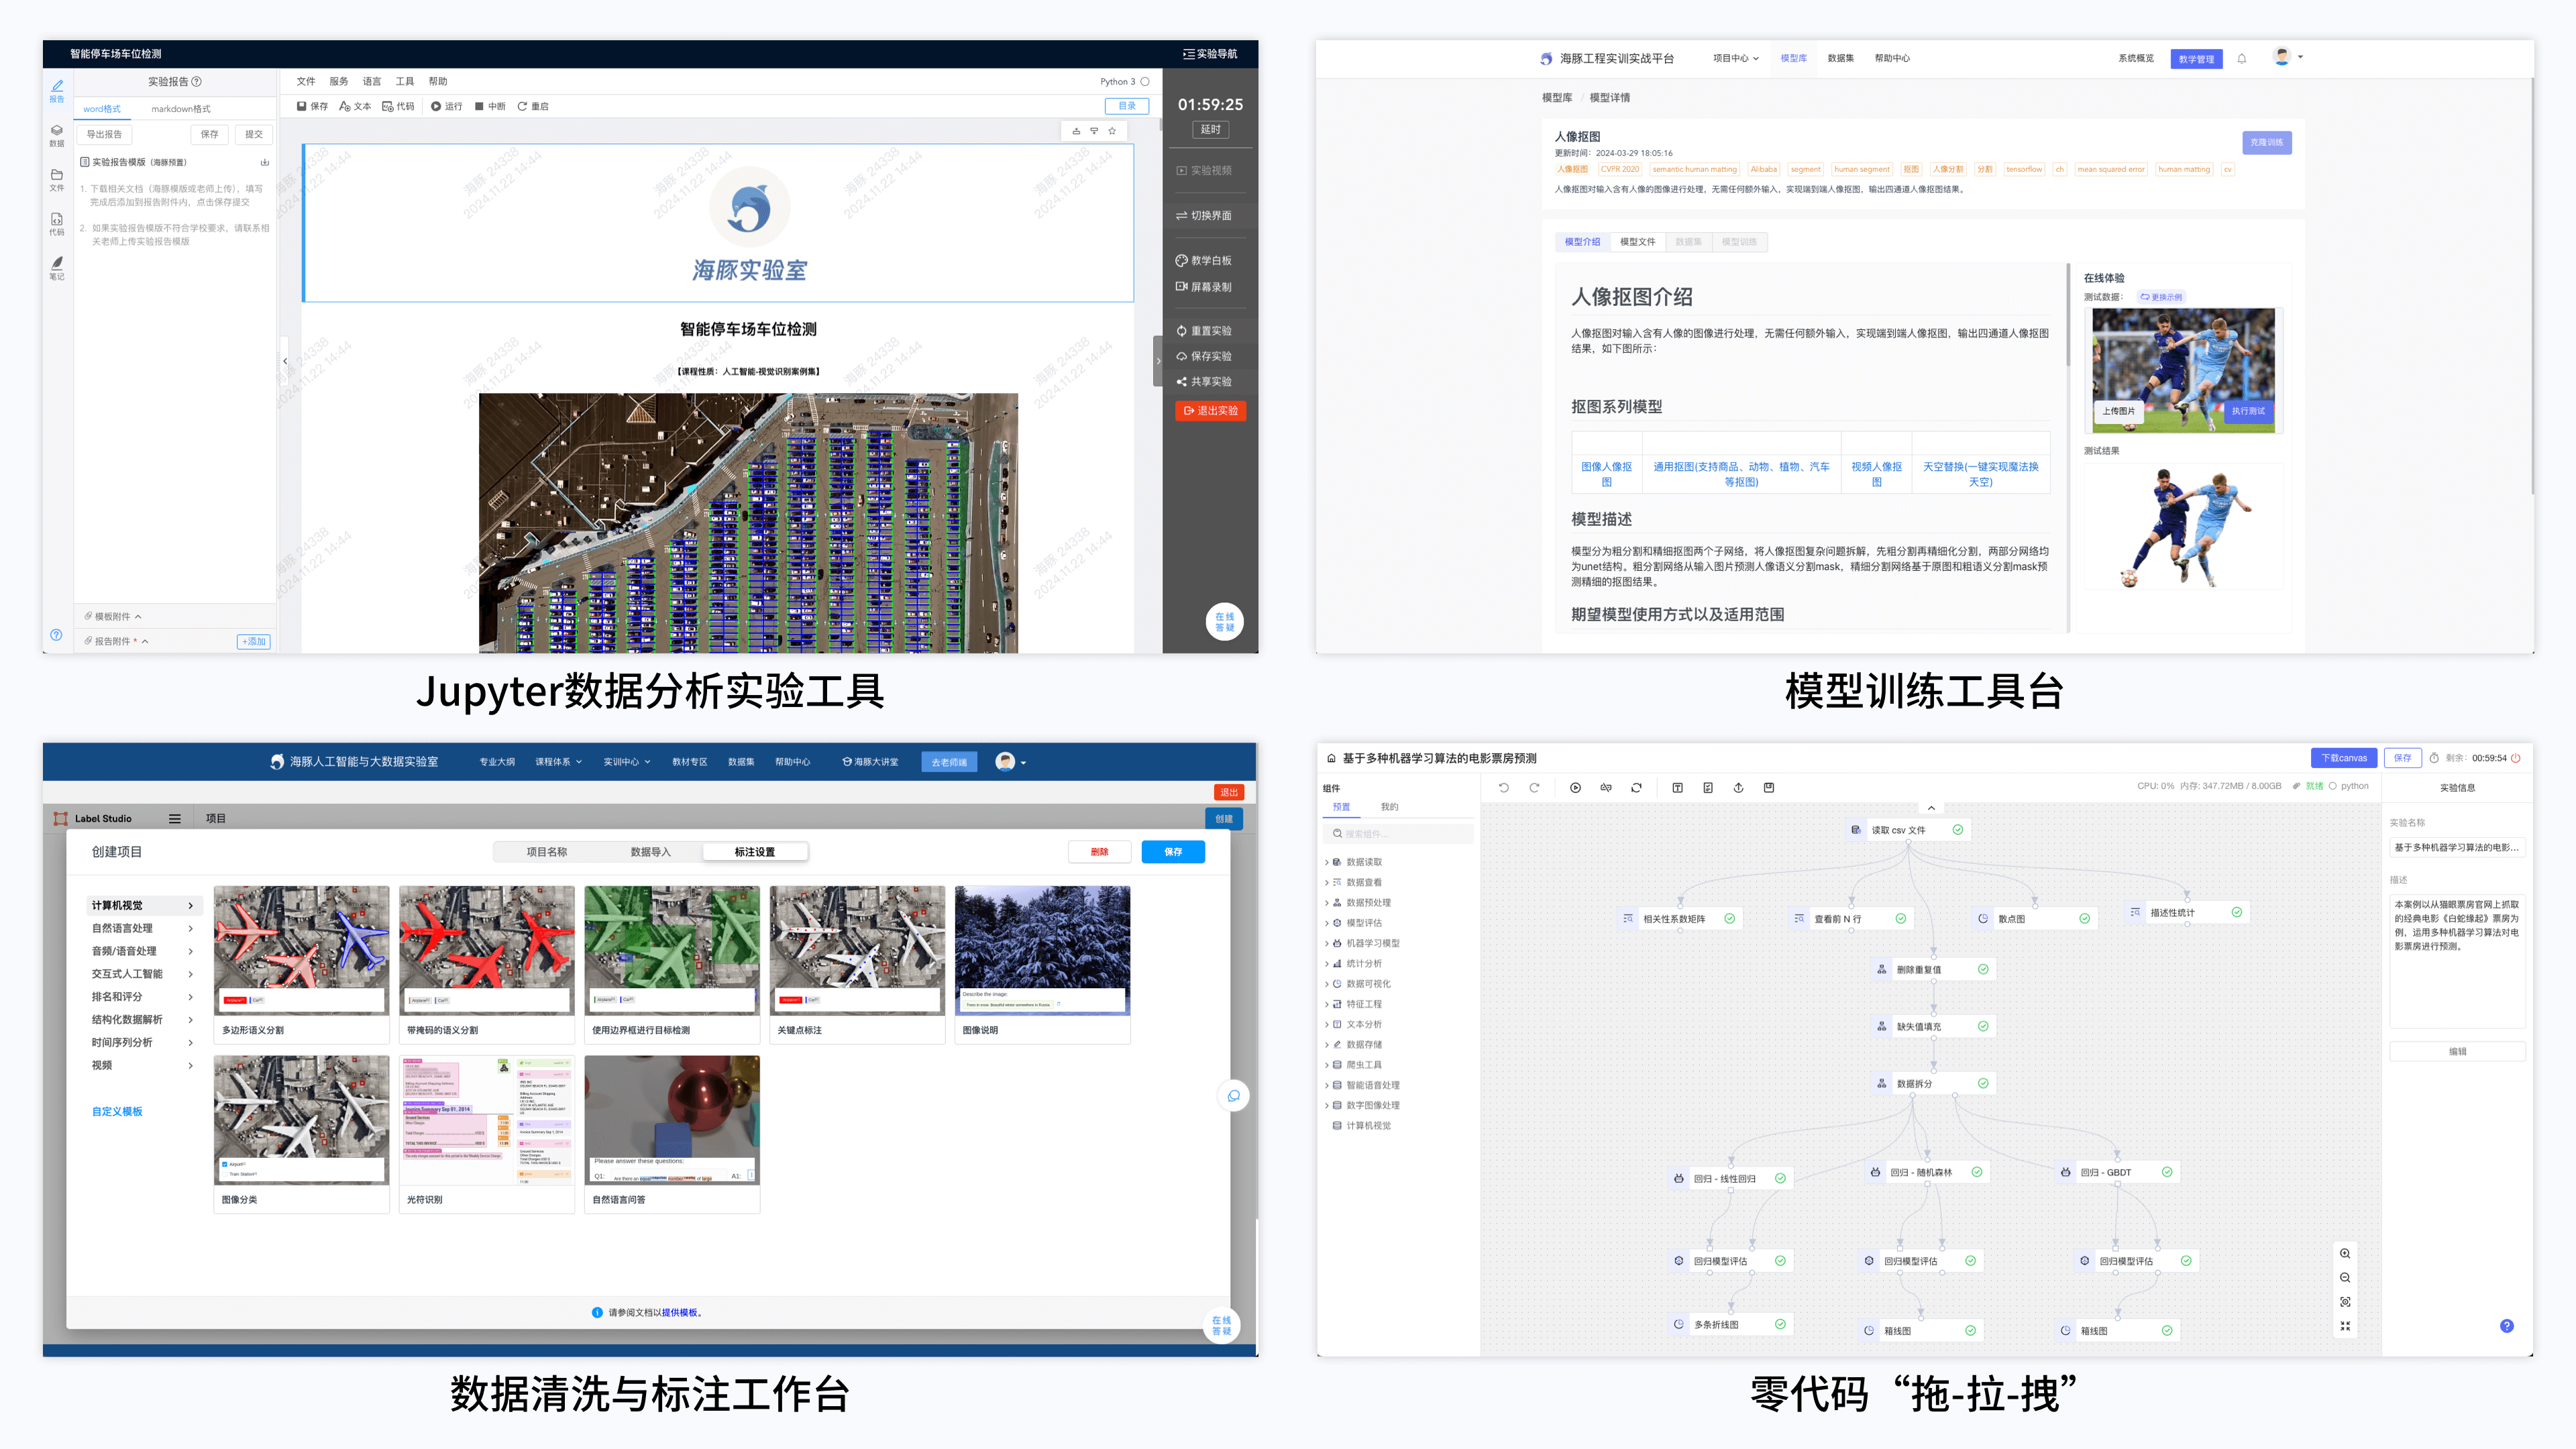The width and height of the screenshot is (2576, 1449).
Task: Click the 中断 interrupt toolbar button
Action: 490,106
